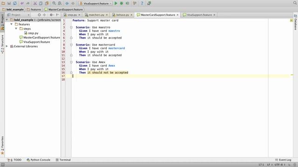Click the Paste clipboard icon
Screen dimensions: 298x167
[47, 3]
